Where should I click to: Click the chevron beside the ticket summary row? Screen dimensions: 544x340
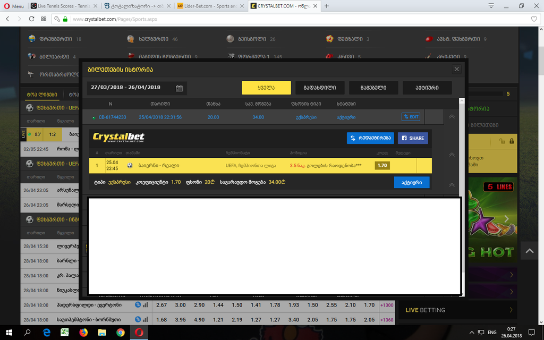[452, 185]
